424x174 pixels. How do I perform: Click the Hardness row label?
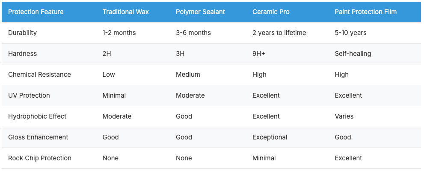pyautogui.click(x=22, y=54)
